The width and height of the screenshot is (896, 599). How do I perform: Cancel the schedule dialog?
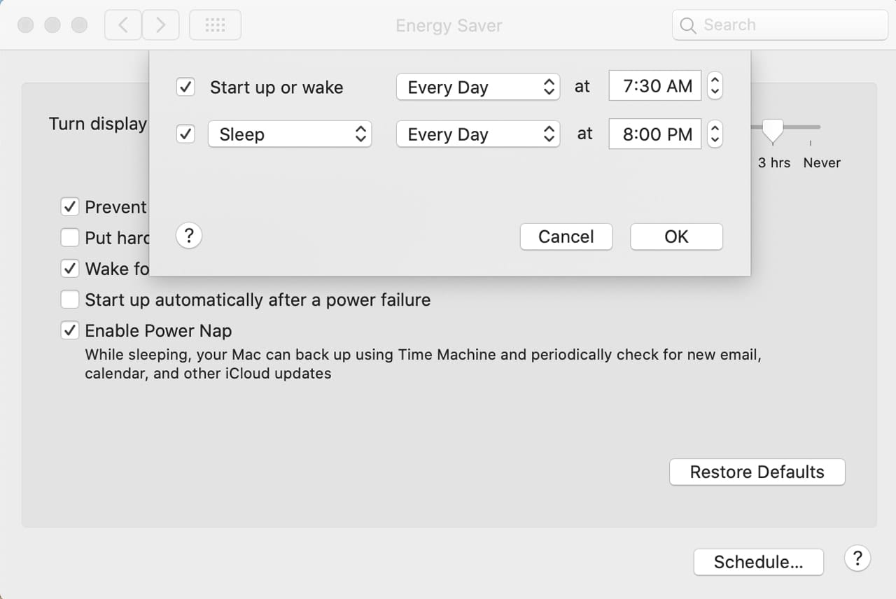click(x=566, y=237)
